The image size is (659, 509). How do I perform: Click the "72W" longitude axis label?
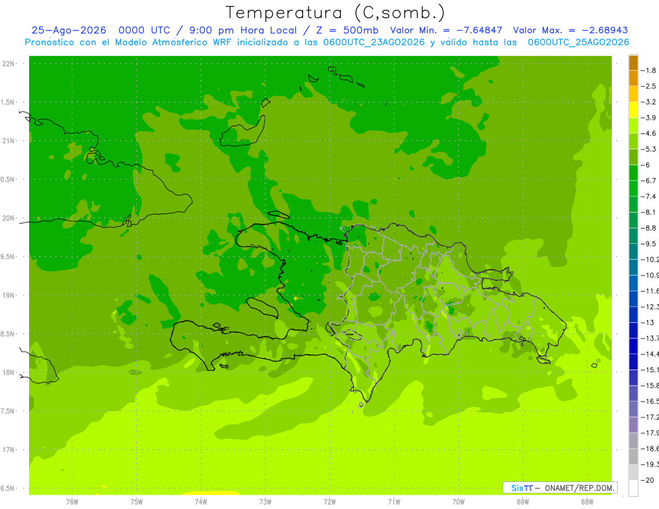(x=329, y=502)
